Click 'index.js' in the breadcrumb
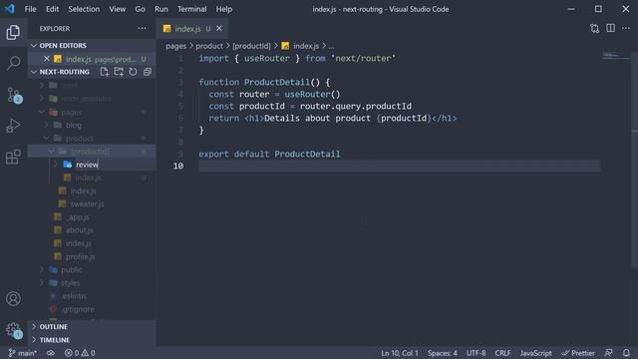 coord(306,46)
